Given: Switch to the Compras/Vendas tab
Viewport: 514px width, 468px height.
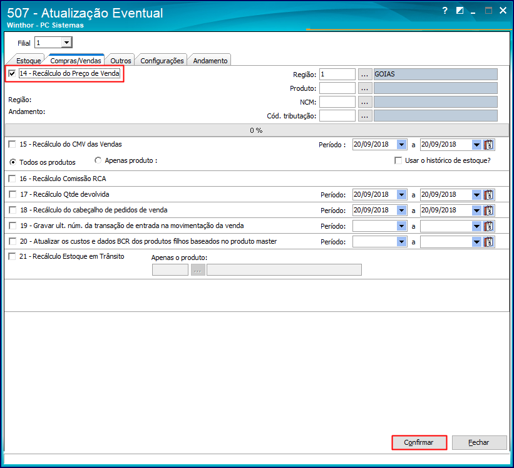Looking at the screenshot, I should (x=76, y=61).
